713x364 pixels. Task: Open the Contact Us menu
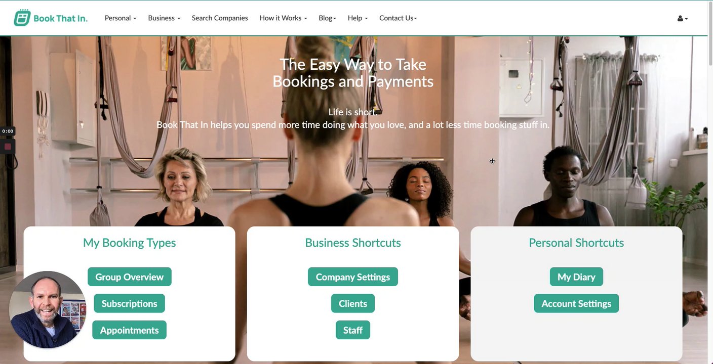tap(398, 18)
